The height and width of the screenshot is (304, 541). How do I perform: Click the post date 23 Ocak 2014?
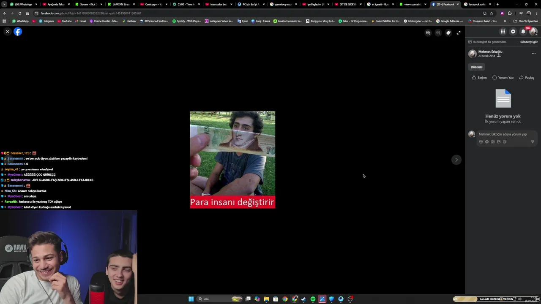(486, 56)
